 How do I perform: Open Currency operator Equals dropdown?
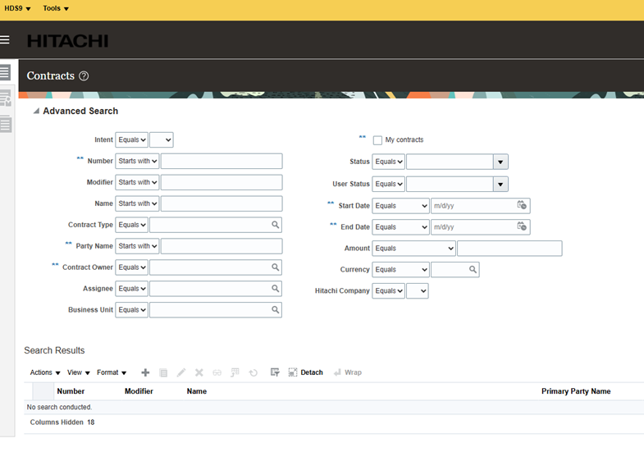coord(401,269)
